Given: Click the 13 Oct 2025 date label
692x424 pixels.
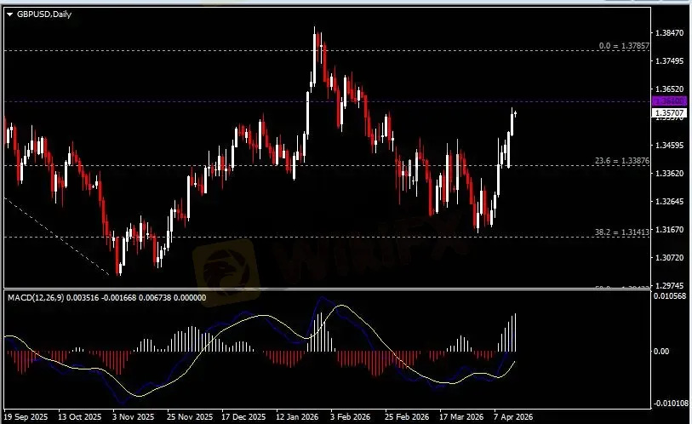Looking at the screenshot, I should coord(79,417).
